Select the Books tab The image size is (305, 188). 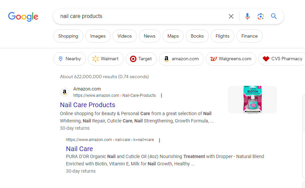pos(197,36)
